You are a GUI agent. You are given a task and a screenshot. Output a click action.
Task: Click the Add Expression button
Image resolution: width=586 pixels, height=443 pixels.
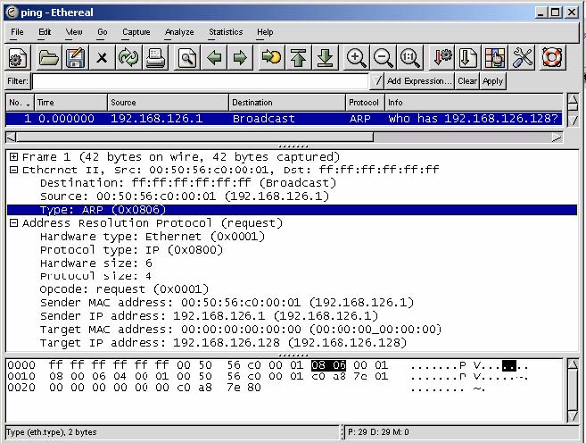click(x=419, y=81)
